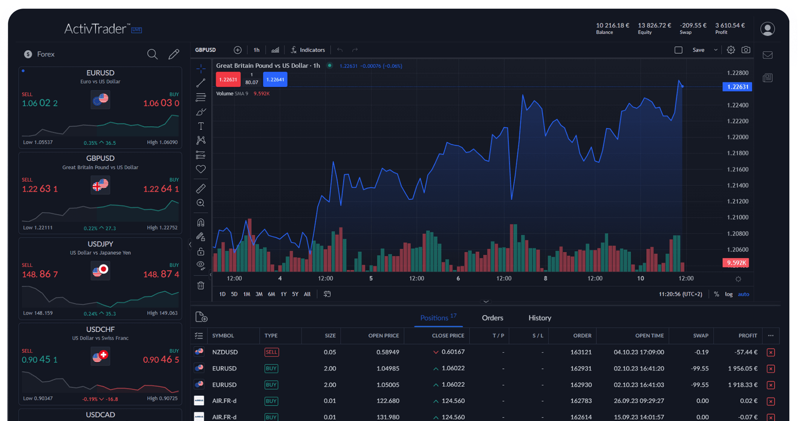Click the red 1.22631 sell button
This screenshot has height=421, width=798.
[228, 80]
